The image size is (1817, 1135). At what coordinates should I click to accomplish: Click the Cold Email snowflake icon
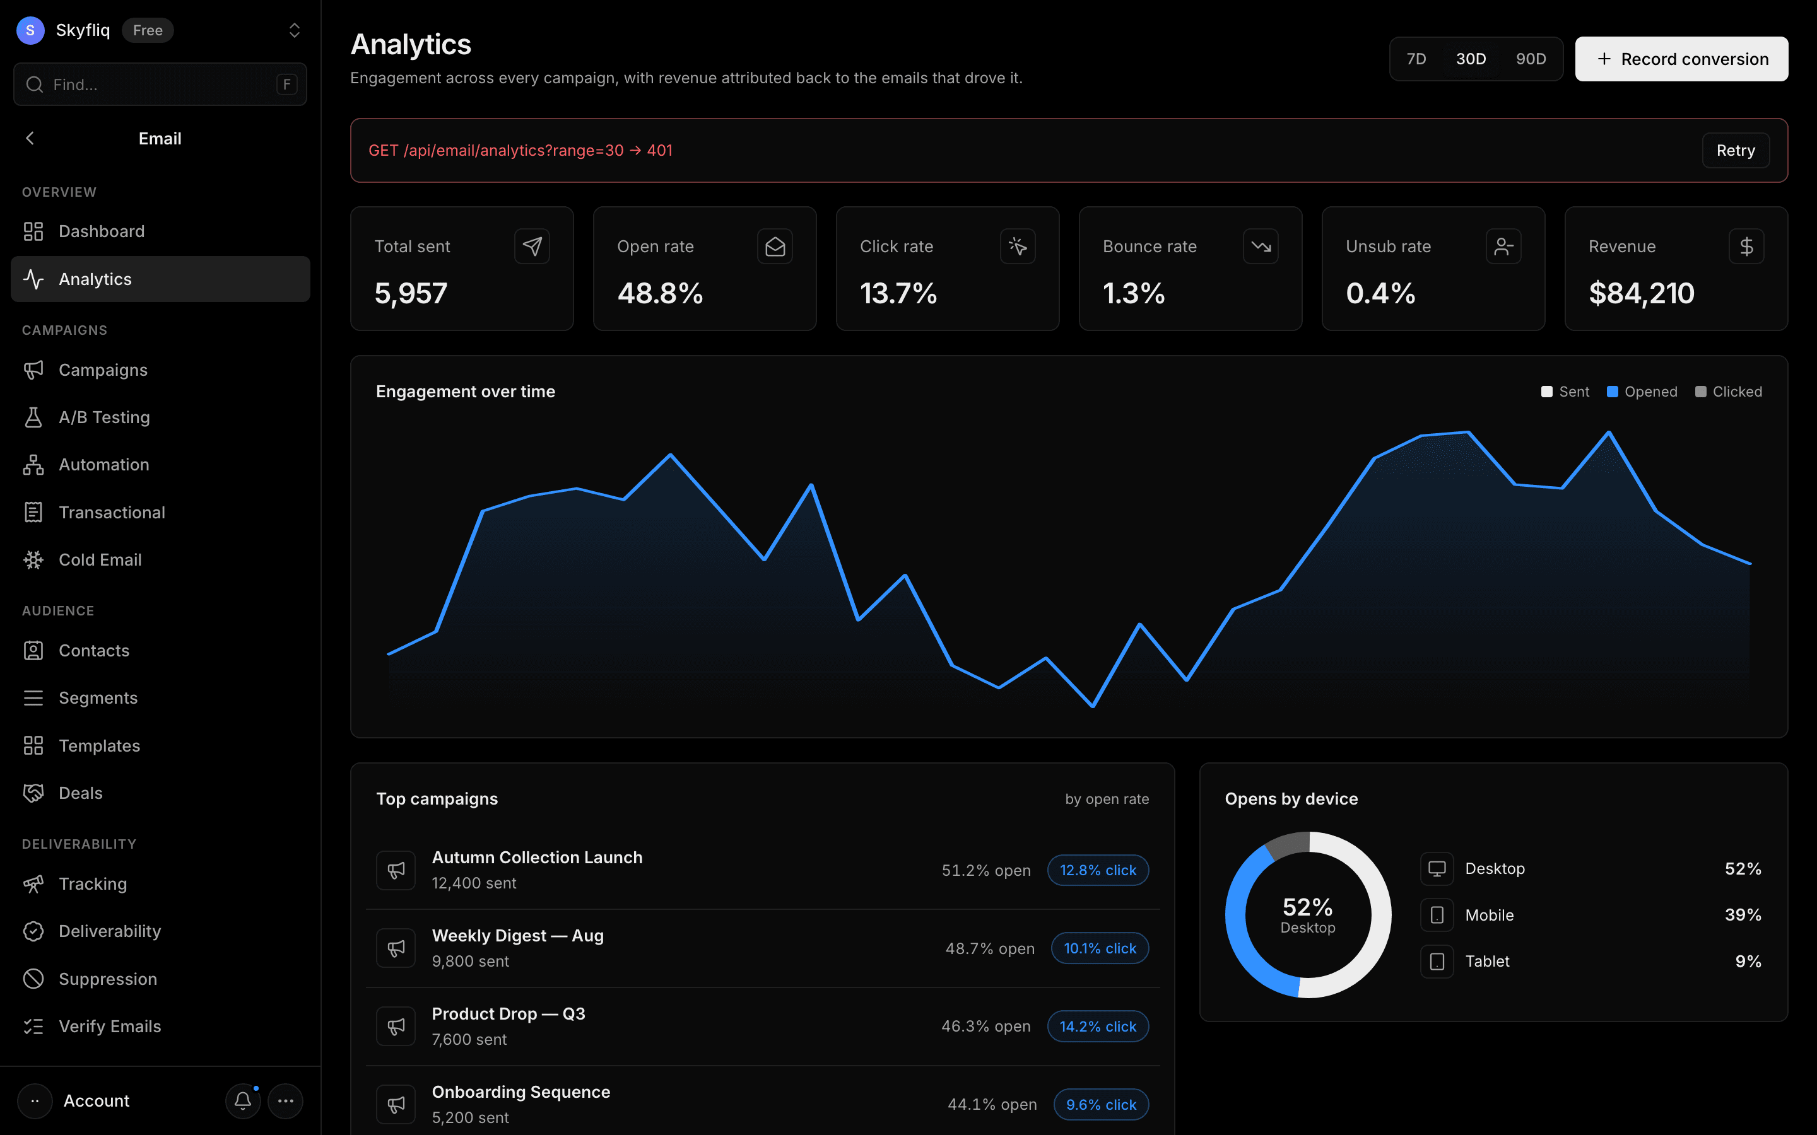(33, 560)
